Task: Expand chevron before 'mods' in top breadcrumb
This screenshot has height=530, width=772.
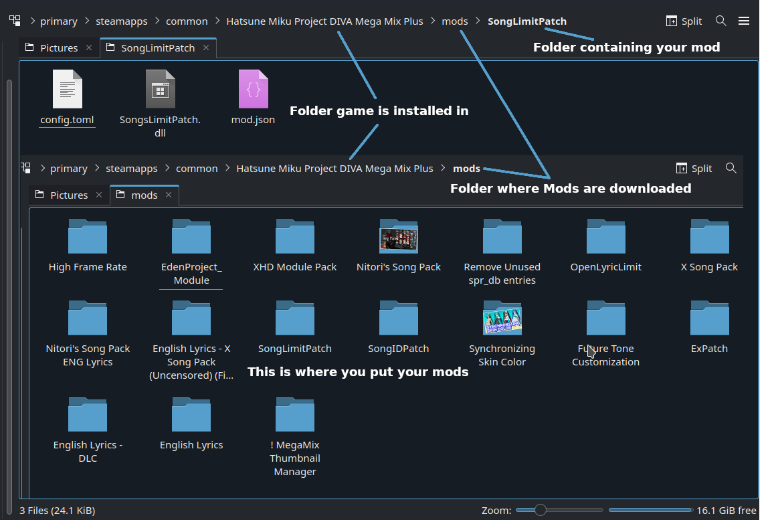Action: tap(433, 21)
